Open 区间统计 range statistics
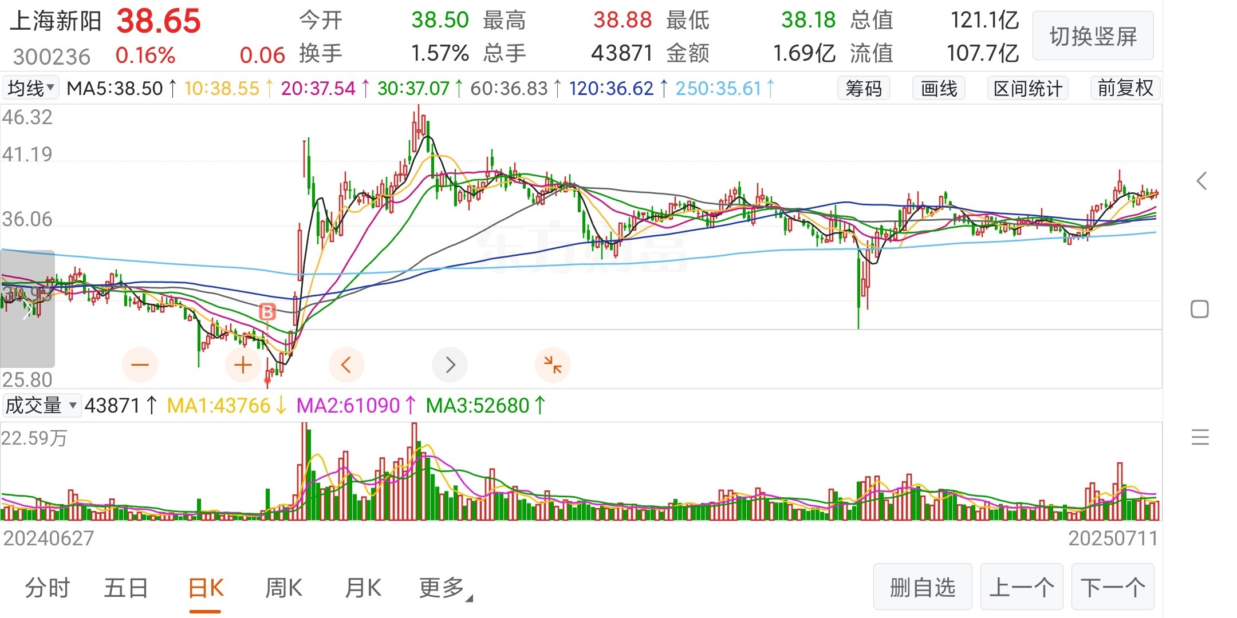The width and height of the screenshot is (1237, 618). pos(1028,88)
